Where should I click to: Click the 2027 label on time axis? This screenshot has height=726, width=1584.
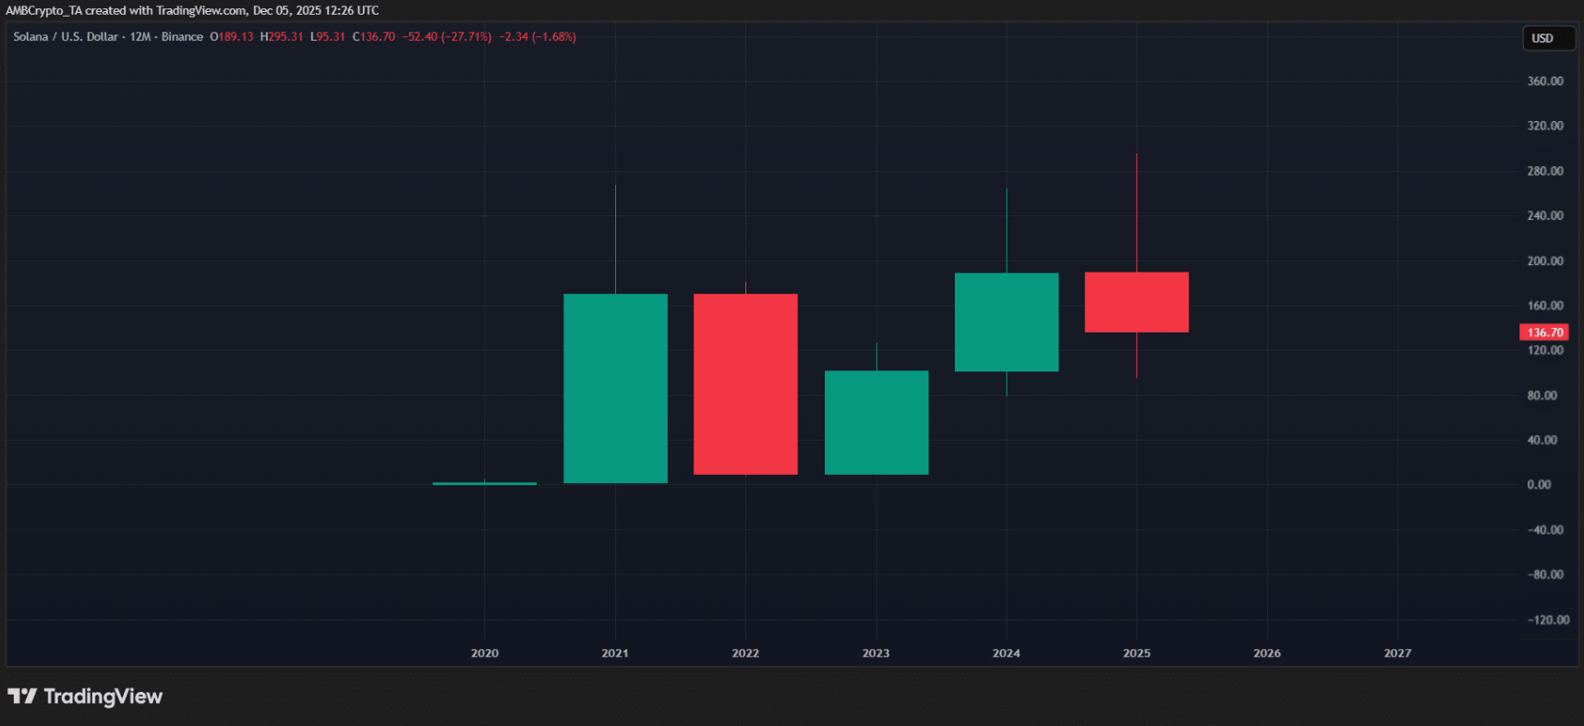(x=1397, y=653)
